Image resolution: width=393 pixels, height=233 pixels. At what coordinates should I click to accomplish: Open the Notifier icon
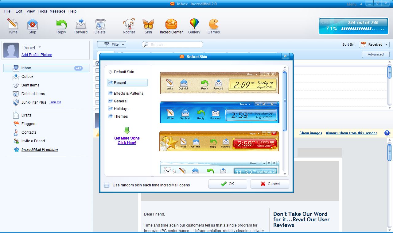[x=129, y=26]
